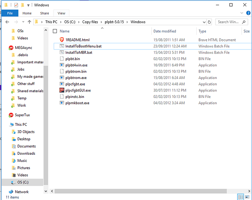Expand the chevron after OS (C:) breadcrumb
This screenshot has height=200, width=252.
coord(79,22)
